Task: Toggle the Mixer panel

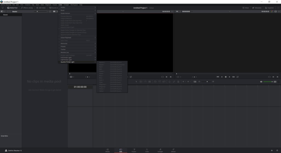Action: pyautogui.click(x=246, y=8)
